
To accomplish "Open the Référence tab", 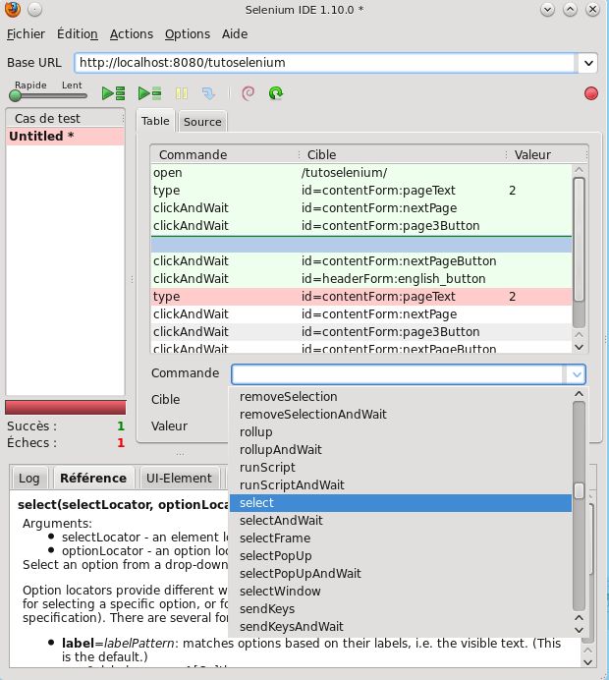I will tap(93, 478).
